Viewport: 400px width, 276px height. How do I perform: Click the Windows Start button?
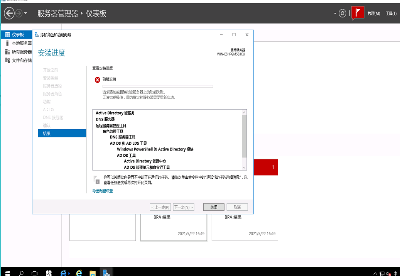tap(7, 273)
